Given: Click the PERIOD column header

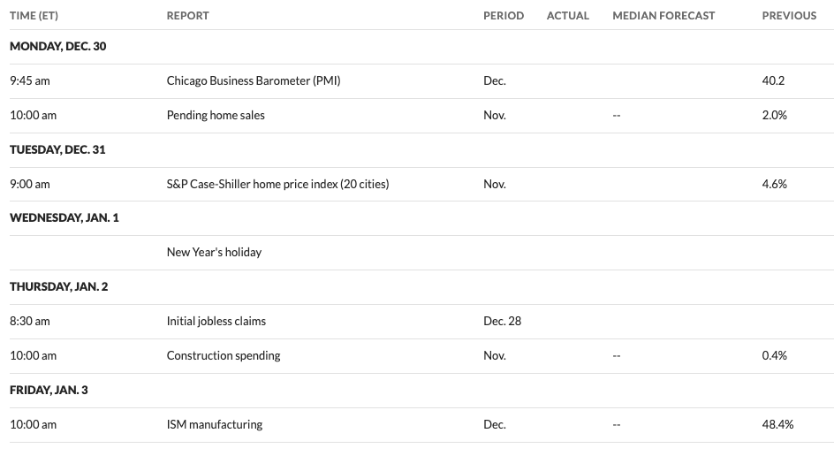Looking at the screenshot, I should 504,15.
